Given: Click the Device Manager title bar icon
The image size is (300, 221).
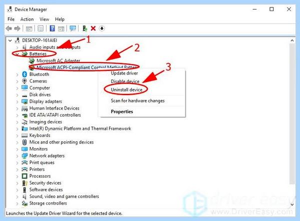Looking at the screenshot, I should 9,9.
